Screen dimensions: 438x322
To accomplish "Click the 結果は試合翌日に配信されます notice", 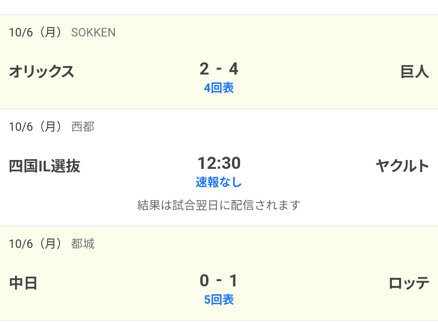I will (x=219, y=205).
